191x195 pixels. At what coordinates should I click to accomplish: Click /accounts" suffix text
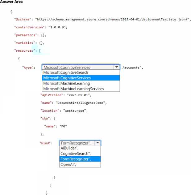132,67
